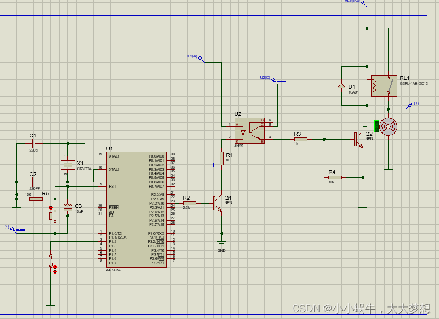
Task: Select the X1 crystal component
Action: (67, 165)
